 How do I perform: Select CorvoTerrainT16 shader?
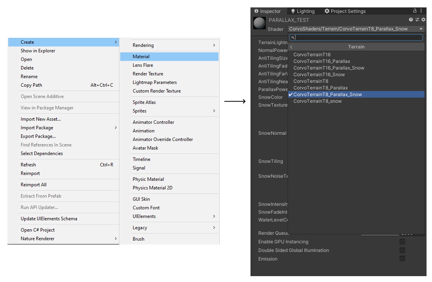point(356,55)
